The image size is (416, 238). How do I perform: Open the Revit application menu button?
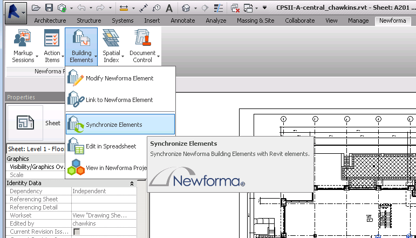(x=16, y=13)
